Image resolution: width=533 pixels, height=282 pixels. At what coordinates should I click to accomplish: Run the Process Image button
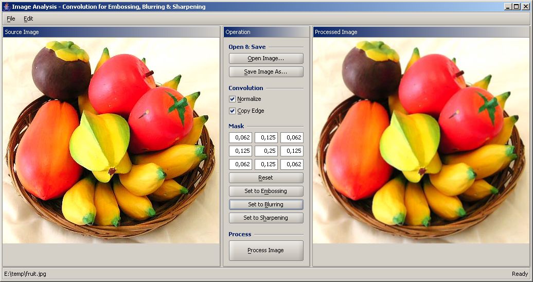pos(265,251)
